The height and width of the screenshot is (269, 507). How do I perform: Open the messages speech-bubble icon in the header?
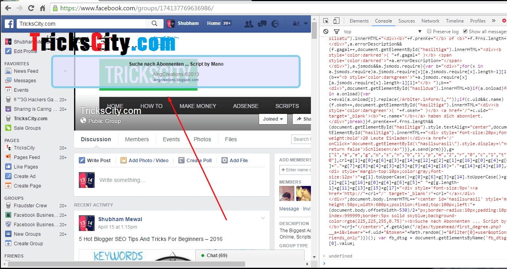(x=262, y=24)
